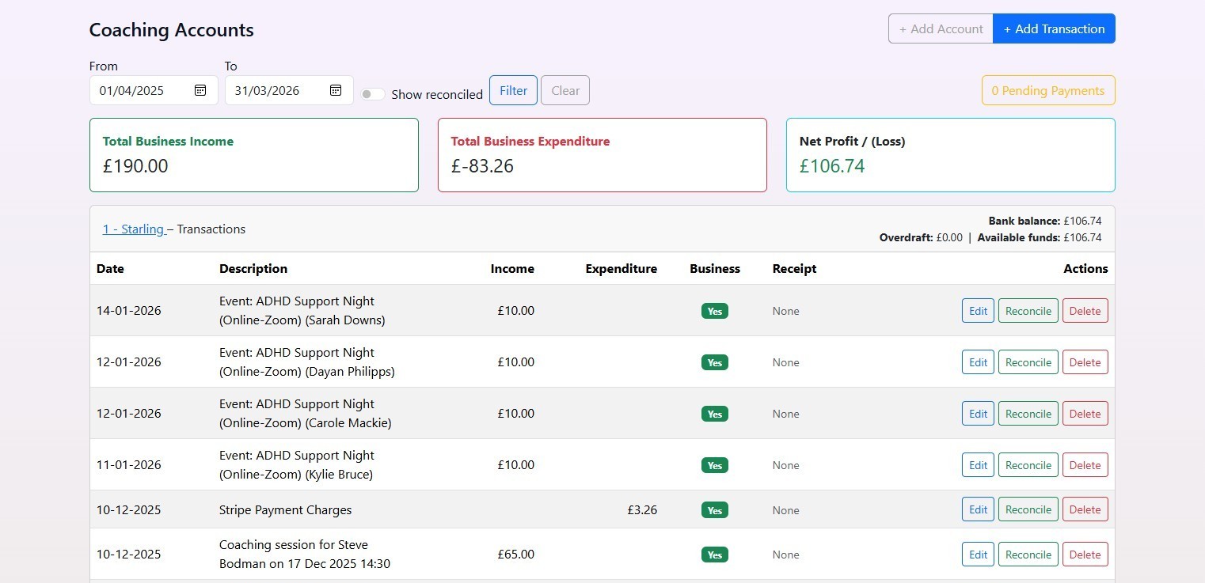Select the Total Business Income summary card

pos(253,154)
